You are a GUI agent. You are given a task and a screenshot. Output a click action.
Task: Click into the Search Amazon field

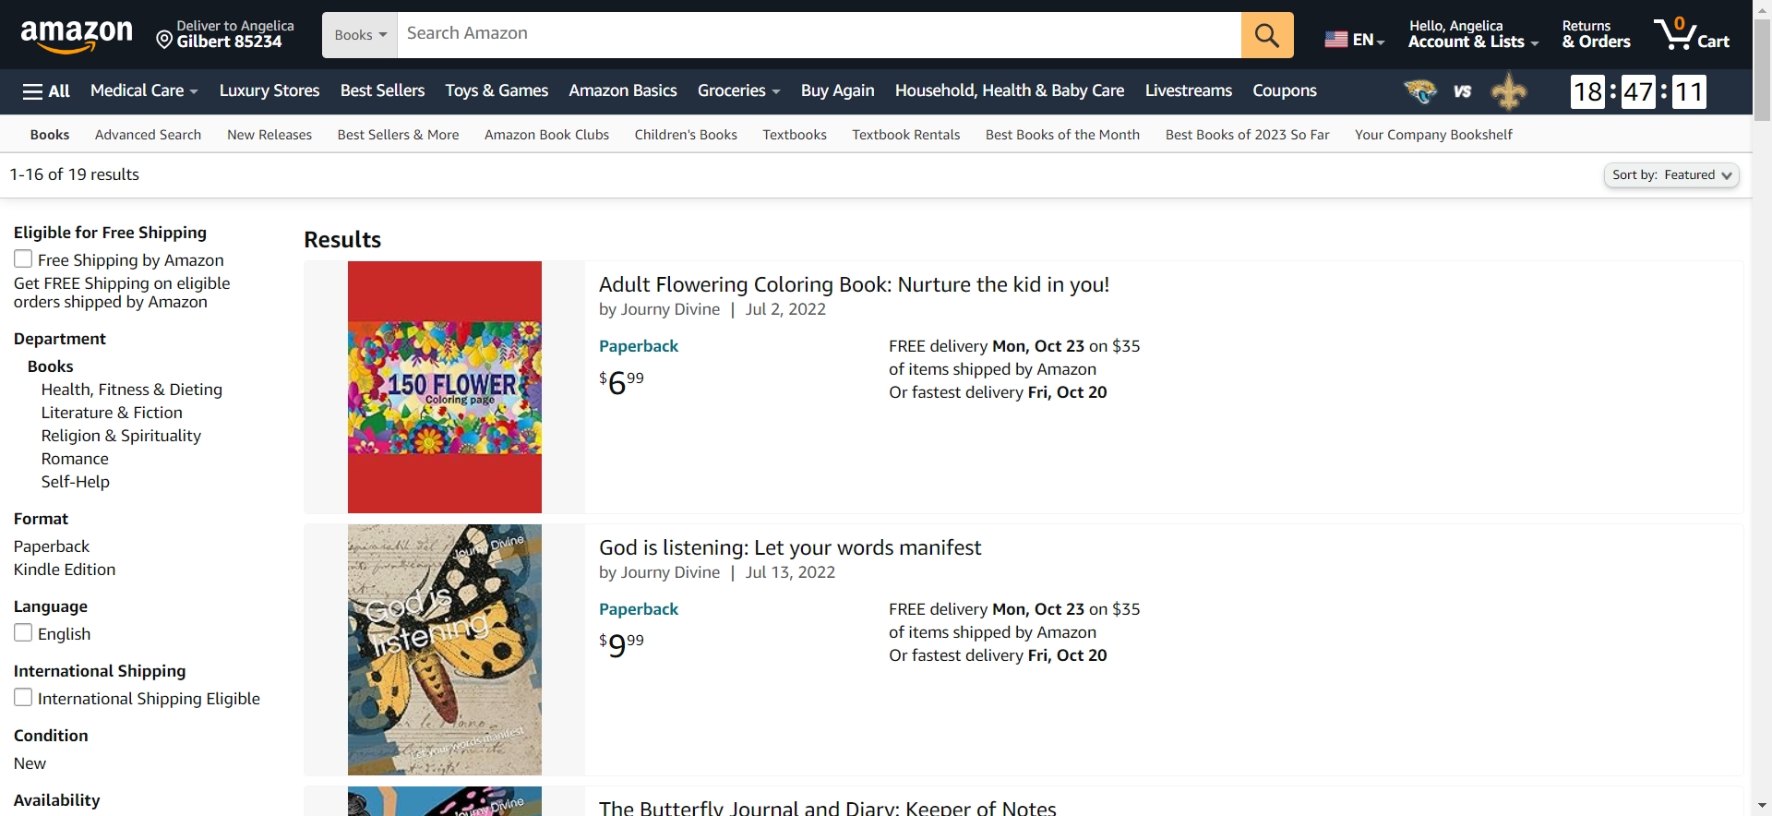(818, 34)
